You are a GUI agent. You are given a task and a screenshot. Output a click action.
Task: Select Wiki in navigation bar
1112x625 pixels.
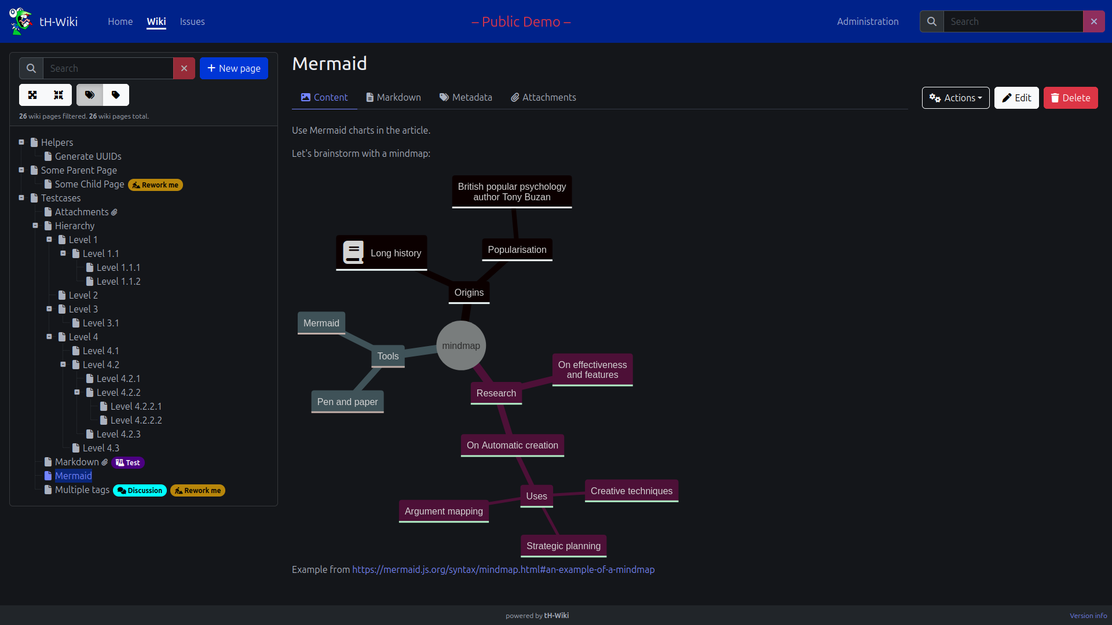156,21
